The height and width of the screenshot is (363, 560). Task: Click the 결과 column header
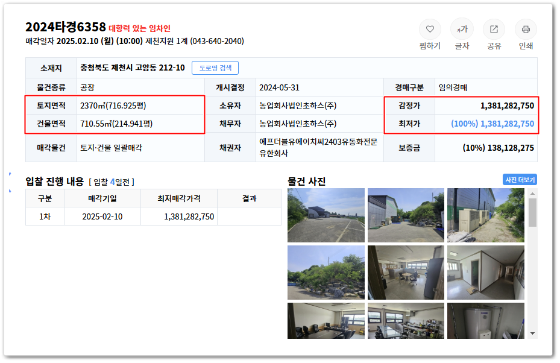(x=250, y=198)
